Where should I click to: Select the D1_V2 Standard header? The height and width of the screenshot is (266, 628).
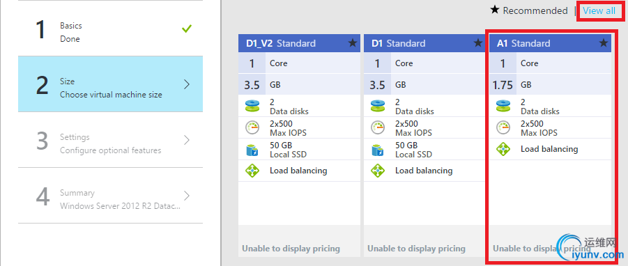pos(299,42)
